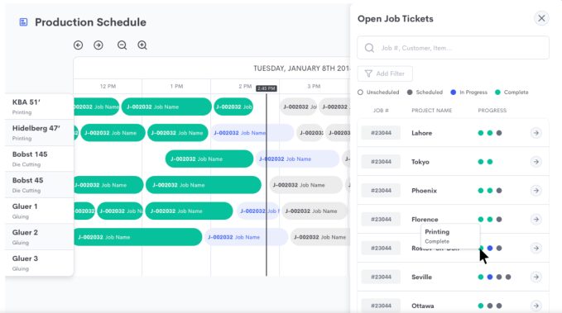Click the 2:45 PM current time marker

(267, 88)
